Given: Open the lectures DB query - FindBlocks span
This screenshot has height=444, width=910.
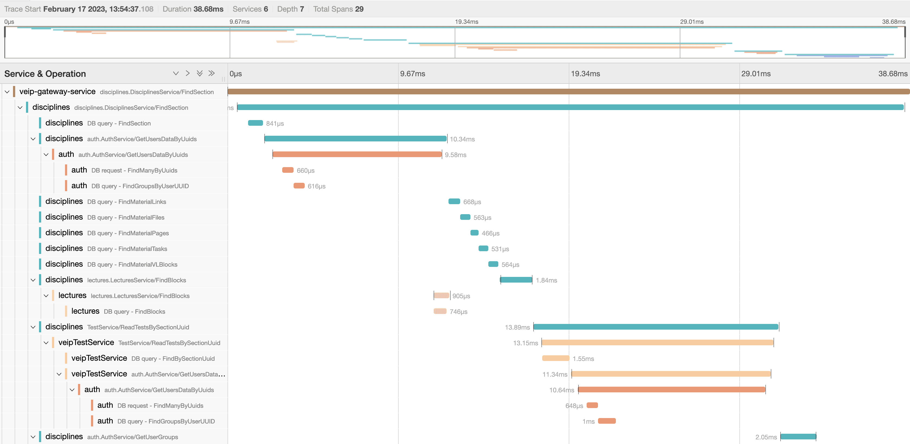Looking at the screenshot, I should coord(134,312).
